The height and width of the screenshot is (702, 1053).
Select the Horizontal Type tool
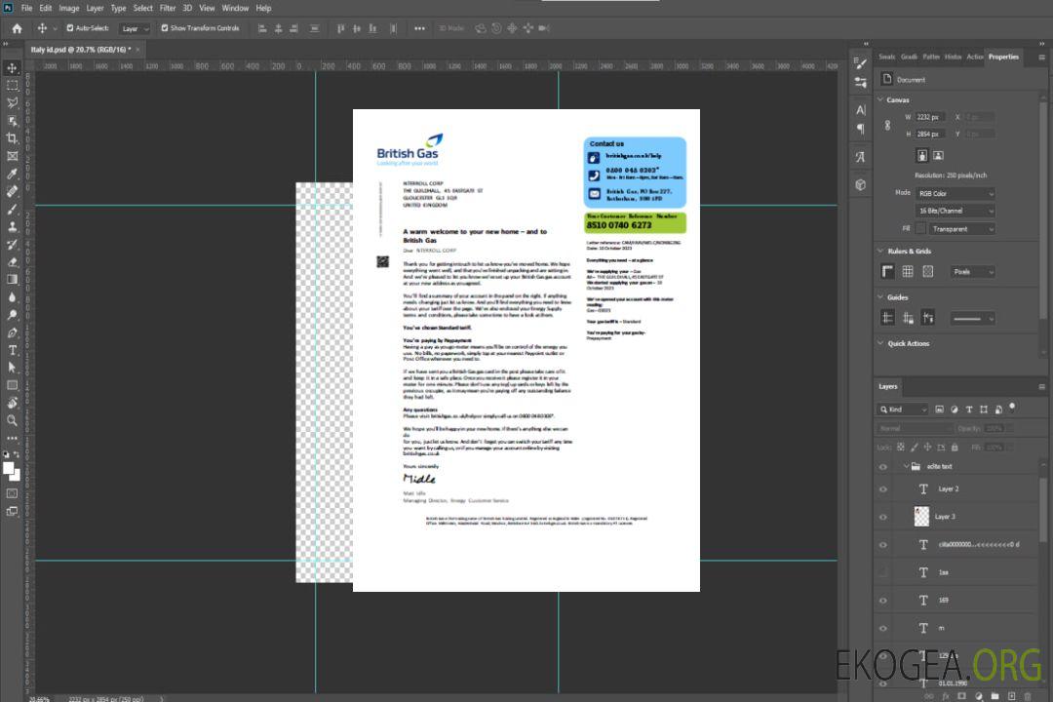click(x=13, y=350)
